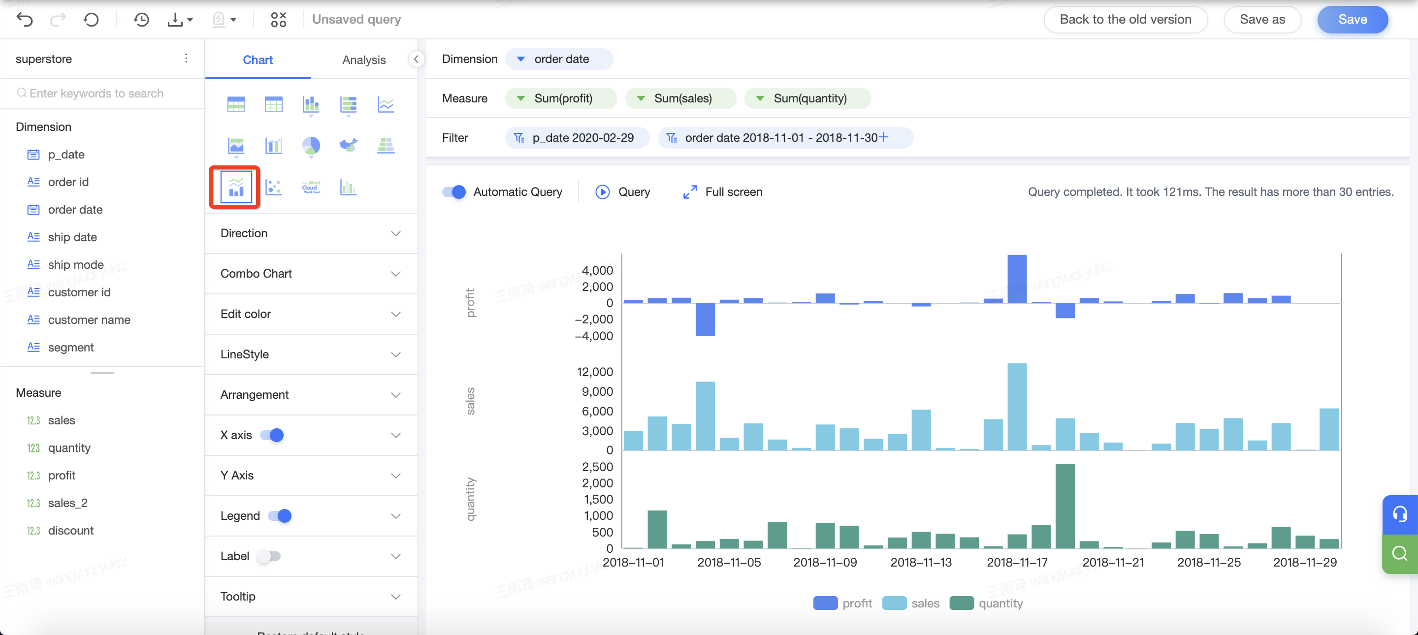Expand the Y Axis section

tap(311, 476)
